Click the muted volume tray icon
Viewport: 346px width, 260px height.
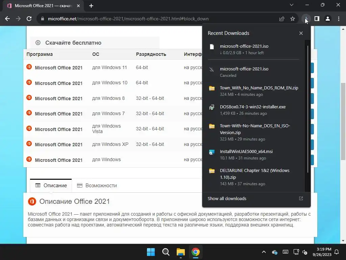(305, 252)
